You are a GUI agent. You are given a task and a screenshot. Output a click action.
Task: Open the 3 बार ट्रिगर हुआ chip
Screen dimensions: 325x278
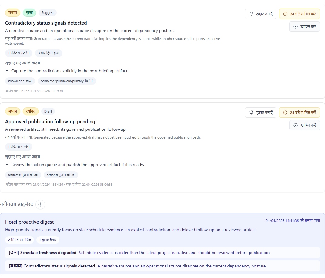[49, 53]
